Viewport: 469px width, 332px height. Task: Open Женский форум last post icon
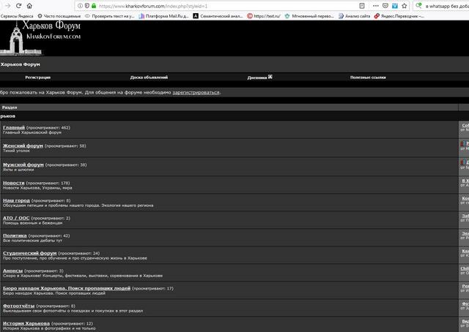[x=462, y=143]
